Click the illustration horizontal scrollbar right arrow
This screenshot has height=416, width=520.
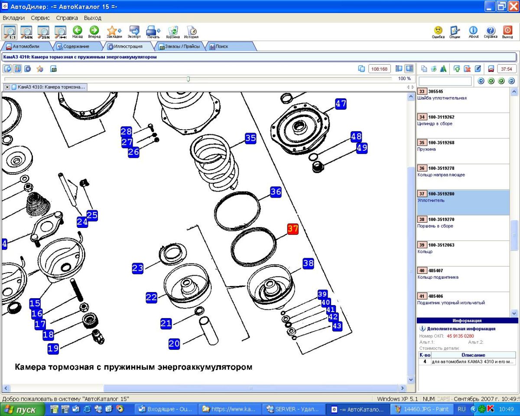pyautogui.click(x=403, y=388)
